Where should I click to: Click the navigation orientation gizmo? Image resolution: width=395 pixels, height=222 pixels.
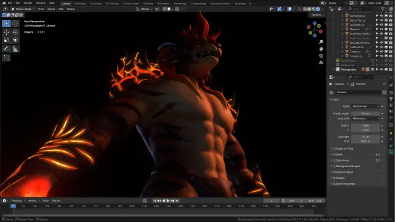tap(315, 30)
